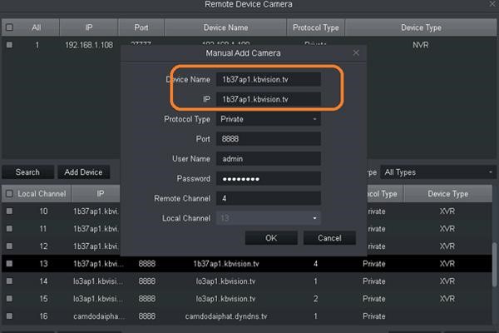Click the Add Device button

point(83,172)
